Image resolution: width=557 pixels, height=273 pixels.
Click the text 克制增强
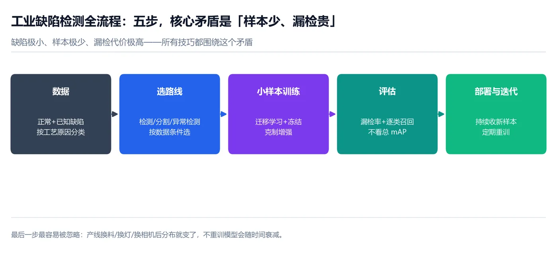click(x=278, y=132)
